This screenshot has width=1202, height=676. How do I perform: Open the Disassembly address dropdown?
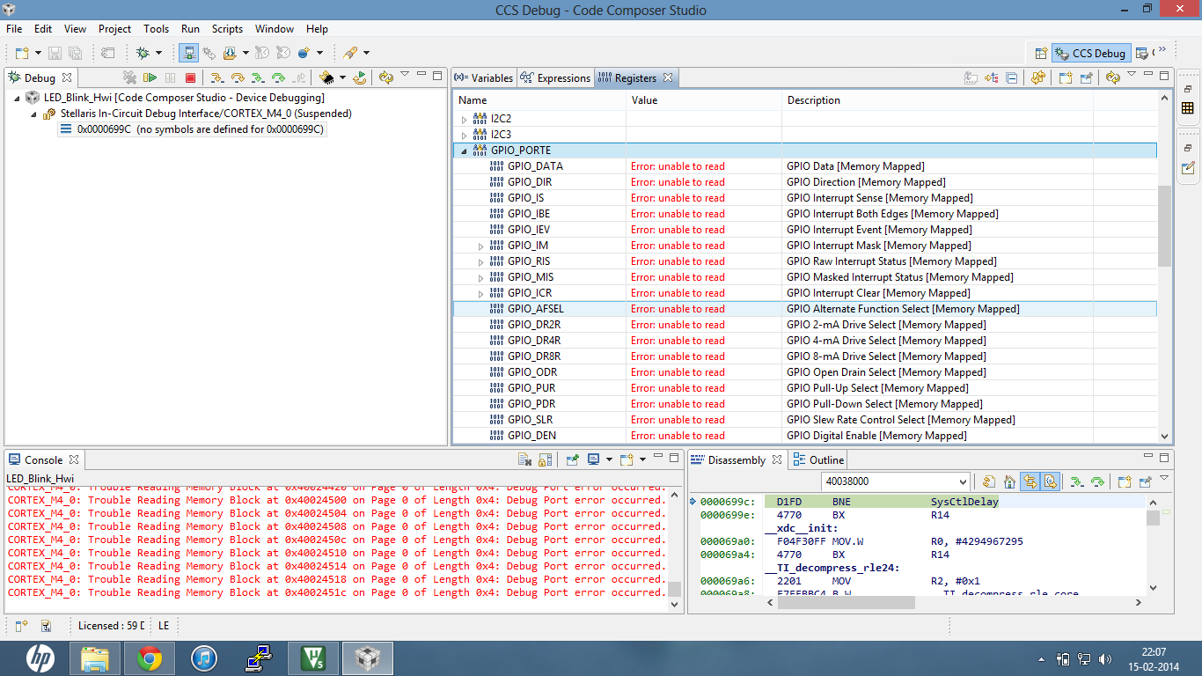962,481
